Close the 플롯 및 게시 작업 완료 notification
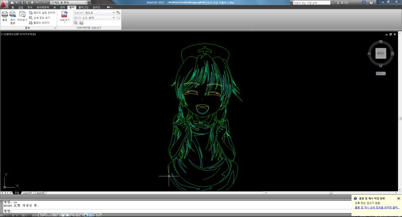The width and height of the screenshot is (402, 217). click(x=398, y=198)
